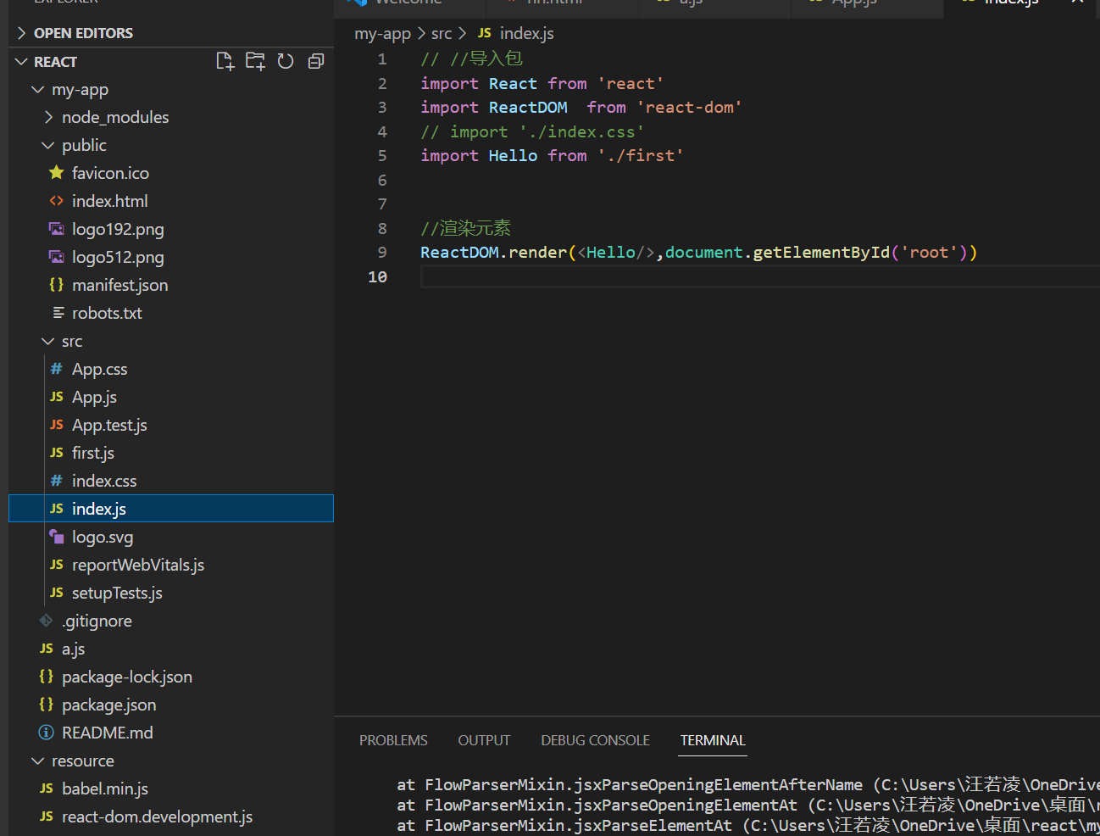Expand the OPEN EDITORS section
The height and width of the screenshot is (836, 1100).
coord(83,33)
